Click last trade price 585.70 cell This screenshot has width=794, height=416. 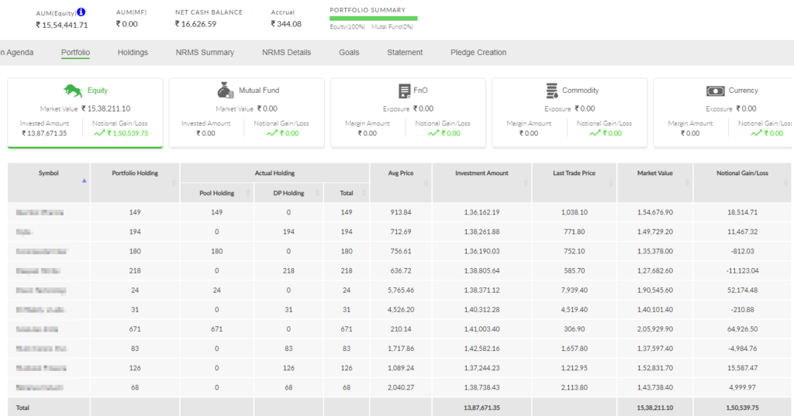coord(575,270)
